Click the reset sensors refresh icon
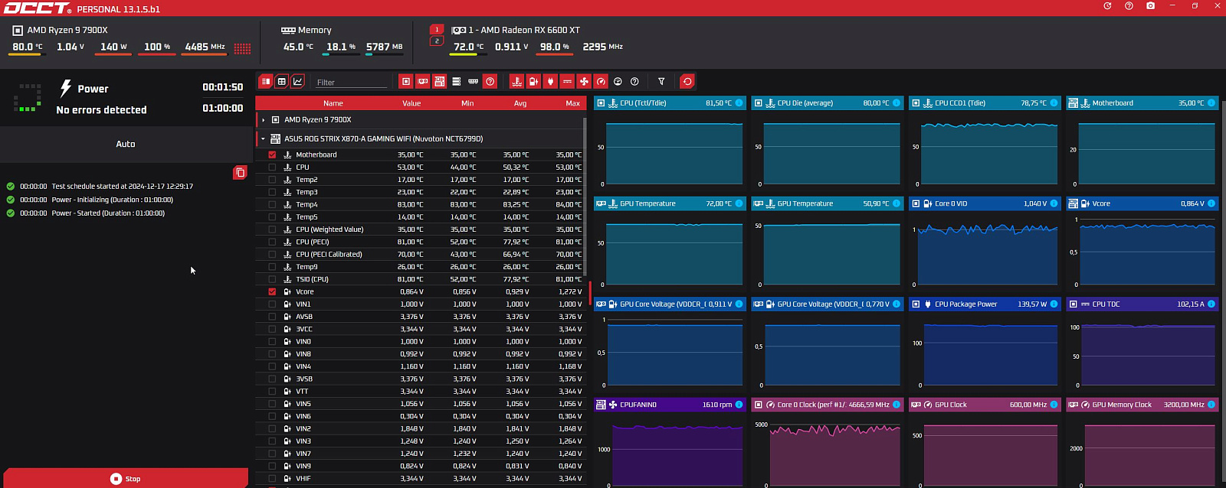Image resolution: width=1226 pixels, height=488 pixels. coord(687,81)
